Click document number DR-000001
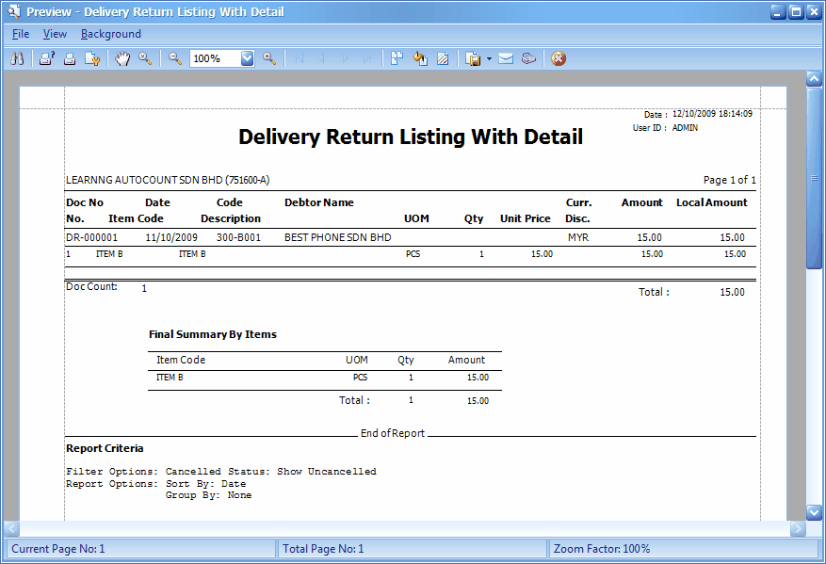 (91, 237)
